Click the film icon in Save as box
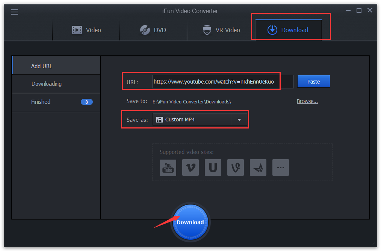381x251 pixels. (x=160, y=120)
